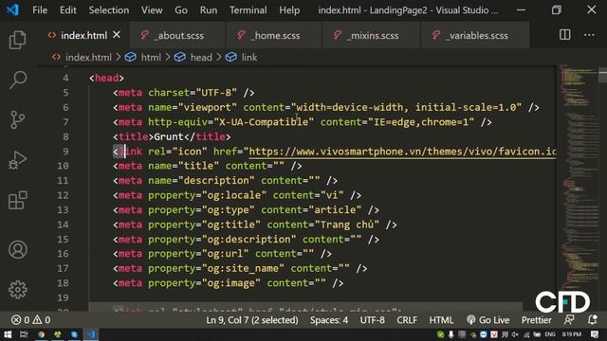
Task: Open the taskbar clock 8:19 PM
Action: point(571,334)
